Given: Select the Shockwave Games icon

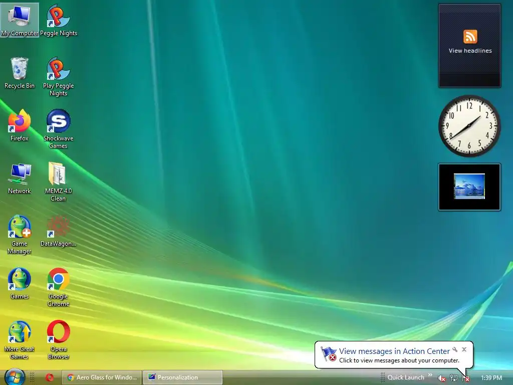Looking at the screenshot, I should click(59, 129).
